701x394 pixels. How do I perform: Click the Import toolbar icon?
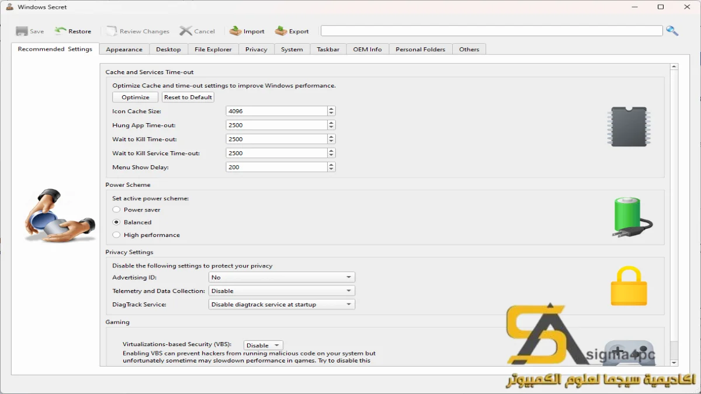click(x=235, y=31)
